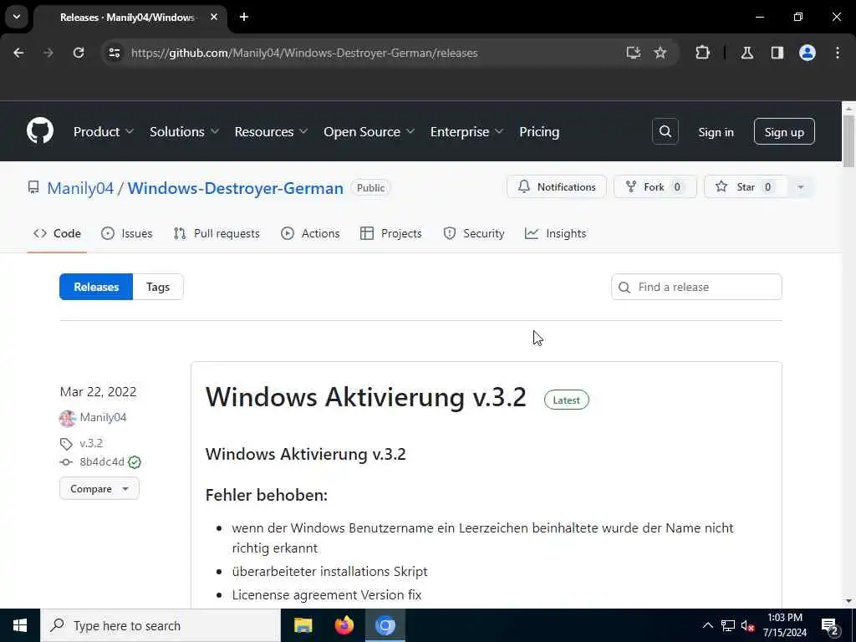Expand the Star lists dropdown arrow
The height and width of the screenshot is (642, 856).
(x=800, y=187)
